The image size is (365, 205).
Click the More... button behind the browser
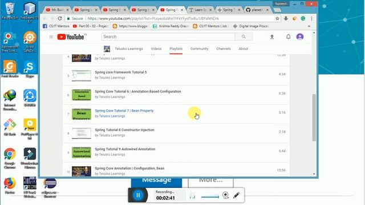point(210,183)
